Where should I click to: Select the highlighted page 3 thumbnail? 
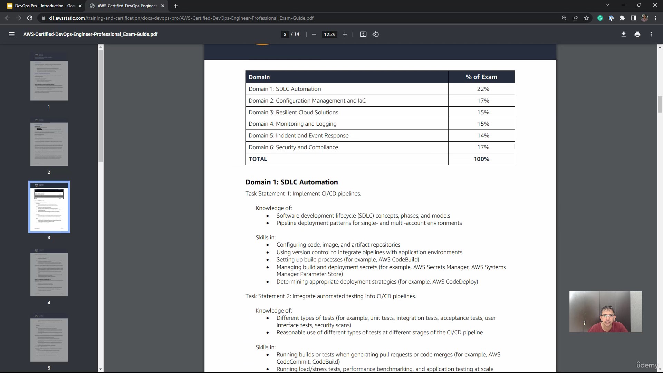(49, 207)
